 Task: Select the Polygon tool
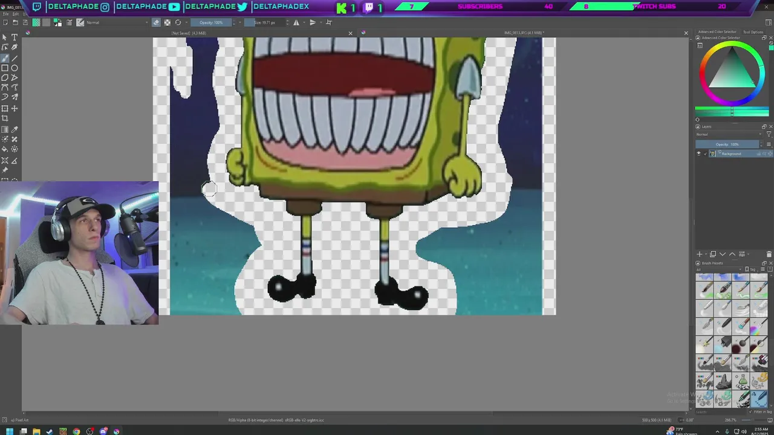(x=5, y=77)
